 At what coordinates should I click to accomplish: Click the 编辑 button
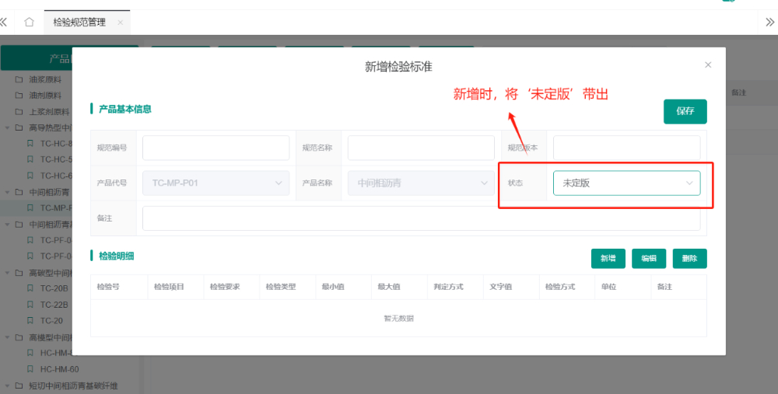[649, 259]
